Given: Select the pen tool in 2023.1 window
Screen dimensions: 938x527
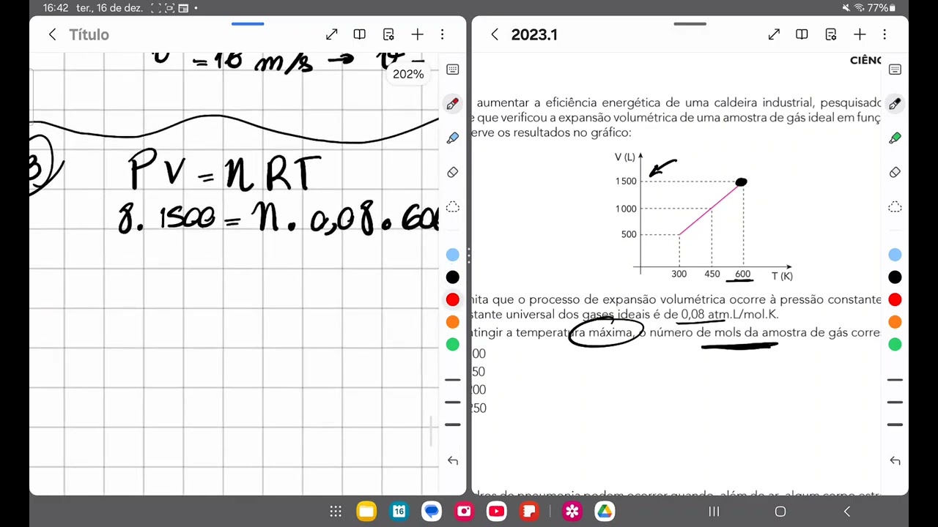Looking at the screenshot, I should coord(895,104).
